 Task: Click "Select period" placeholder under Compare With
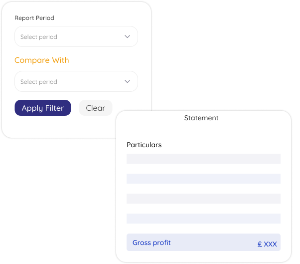coord(39,82)
